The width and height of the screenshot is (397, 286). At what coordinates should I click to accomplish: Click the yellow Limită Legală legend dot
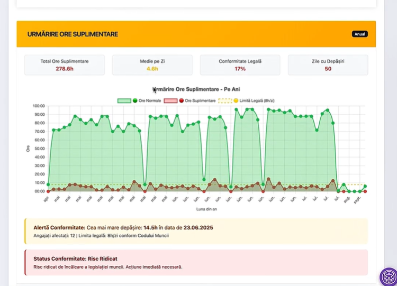pos(236,100)
